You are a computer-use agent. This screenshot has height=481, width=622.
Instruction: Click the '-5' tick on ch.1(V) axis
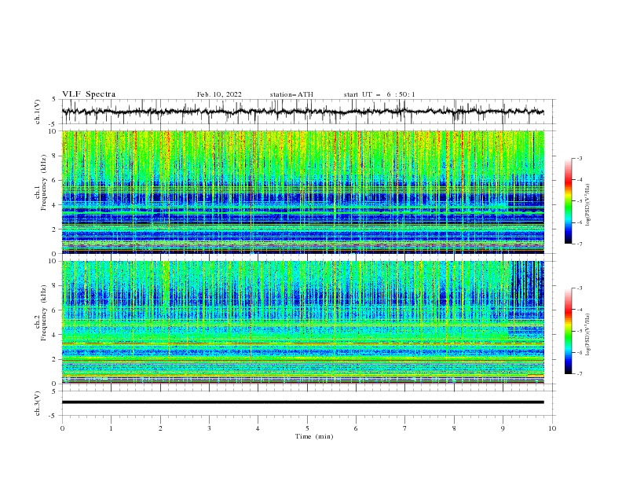pyautogui.click(x=53, y=124)
